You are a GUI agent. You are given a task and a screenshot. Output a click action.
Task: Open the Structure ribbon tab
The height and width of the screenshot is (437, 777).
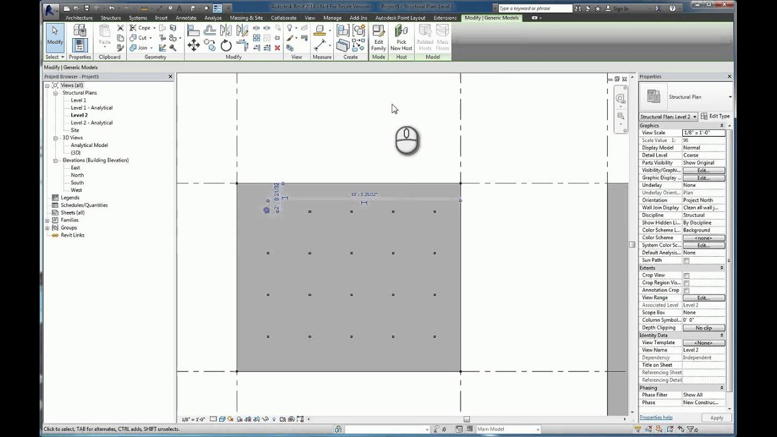click(110, 18)
